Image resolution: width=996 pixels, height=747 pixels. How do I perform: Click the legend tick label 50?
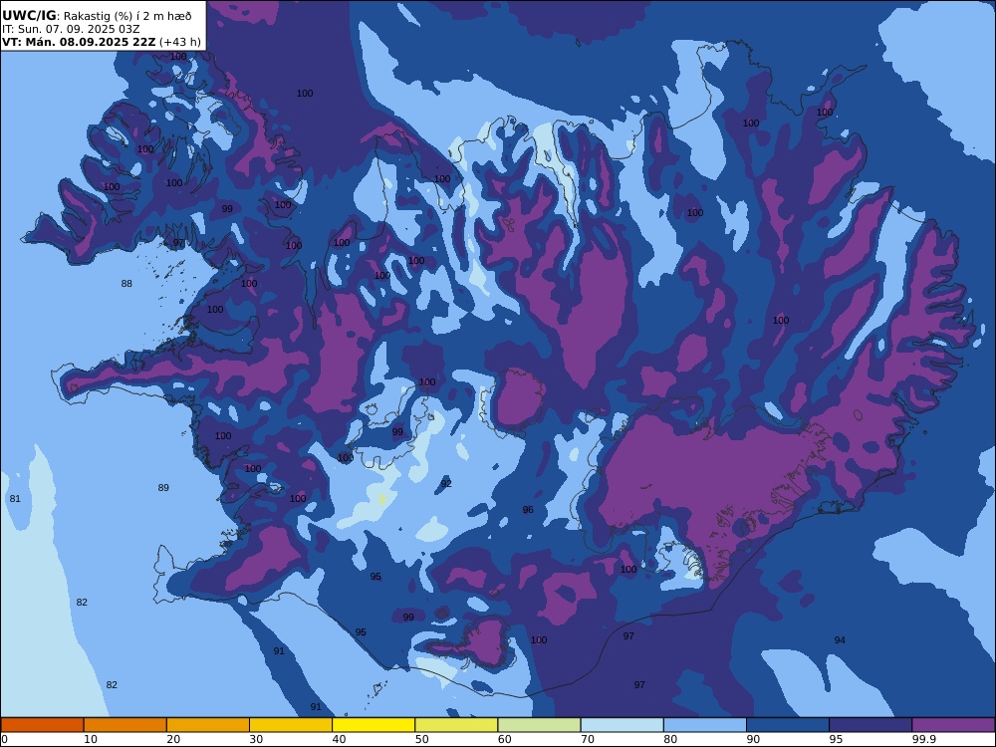click(x=422, y=739)
